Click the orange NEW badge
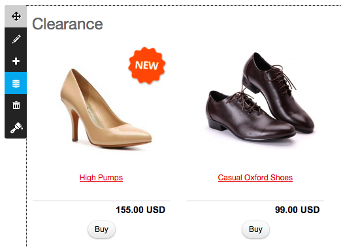This screenshot has width=343, height=247. click(x=146, y=65)
